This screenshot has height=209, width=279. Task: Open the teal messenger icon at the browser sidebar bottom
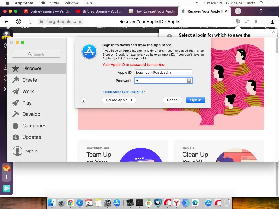tap(7, 189)
